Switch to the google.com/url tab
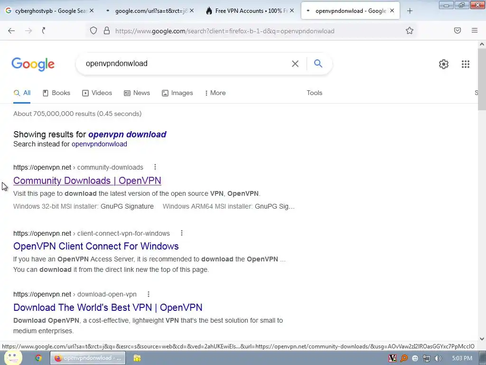The image size is (486, 365). click(x=149, y=11)
